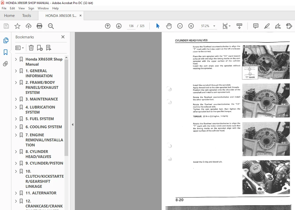This screenshot has width=295, height=210.
Task: Activate the hand pan tool
Action: (x=169, y=26)
